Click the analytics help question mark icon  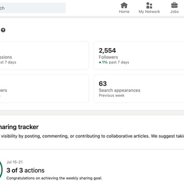pyautogui.click(x=3, y=30)
